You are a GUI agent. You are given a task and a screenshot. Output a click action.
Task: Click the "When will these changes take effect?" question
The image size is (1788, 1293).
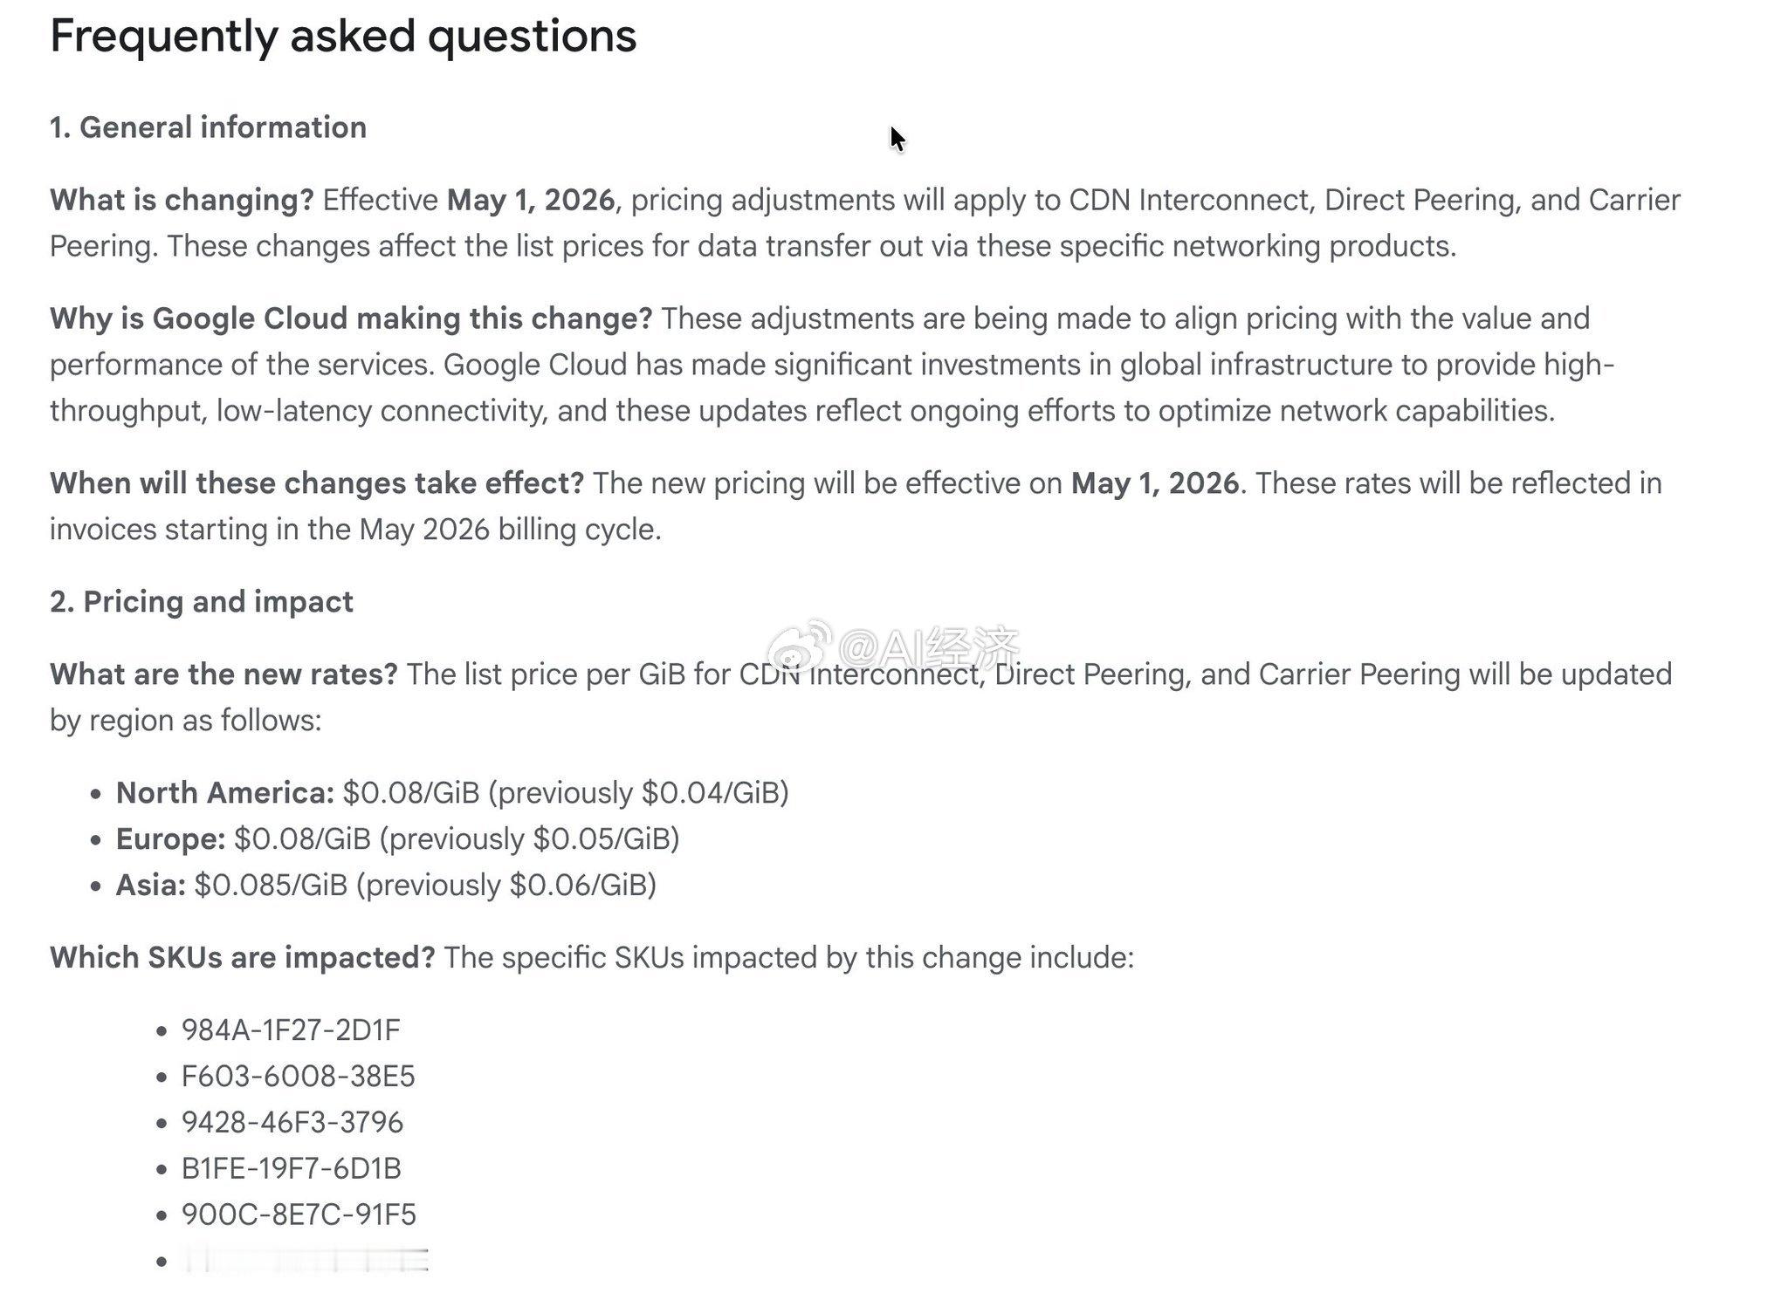(317, 483)
